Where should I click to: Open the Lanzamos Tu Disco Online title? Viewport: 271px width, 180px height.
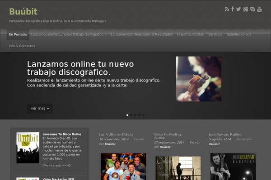(62, 134)
